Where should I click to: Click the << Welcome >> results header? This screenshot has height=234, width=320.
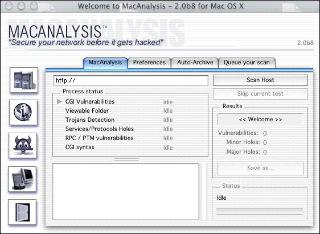(x=260, y=120)
